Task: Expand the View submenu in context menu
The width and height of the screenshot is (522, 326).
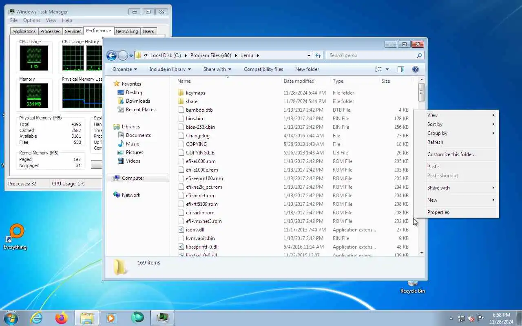Action: click(x=456, y=115)
